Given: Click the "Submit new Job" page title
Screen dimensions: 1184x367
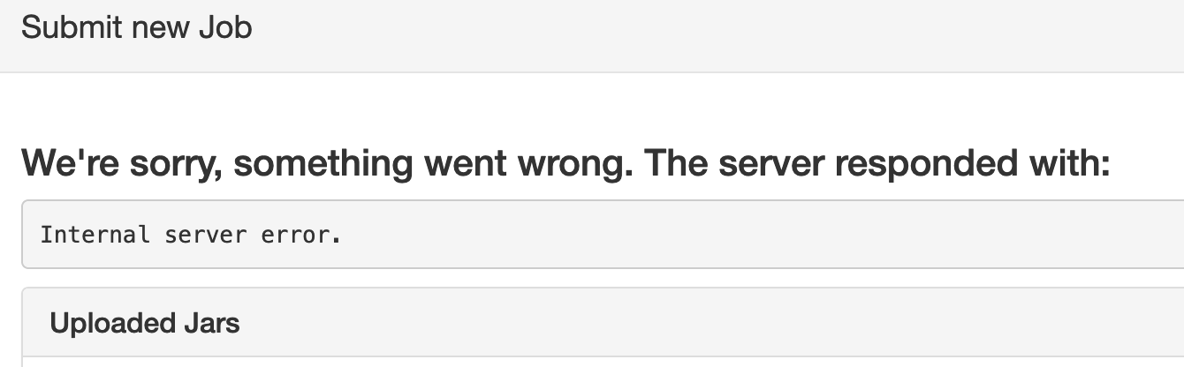Looking at the screenshot, I should point(137,27).
